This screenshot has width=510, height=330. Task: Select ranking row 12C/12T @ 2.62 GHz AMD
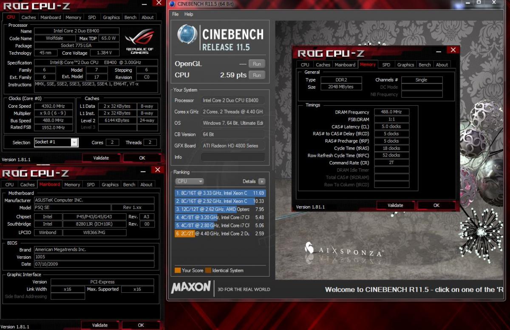pos(220,209)
